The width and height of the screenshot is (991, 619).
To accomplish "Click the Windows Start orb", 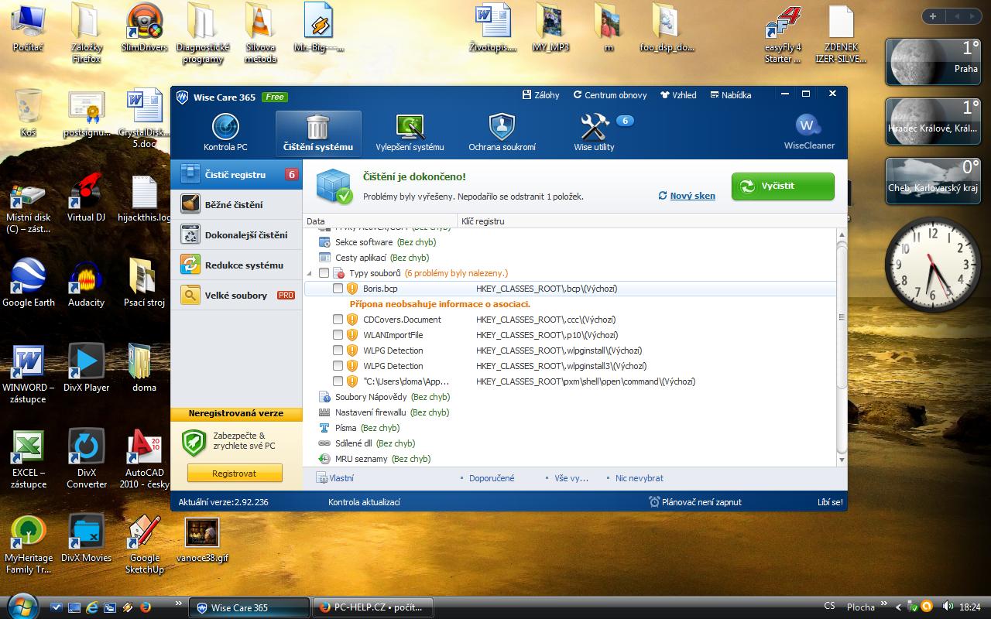I will tap(21, 606).
